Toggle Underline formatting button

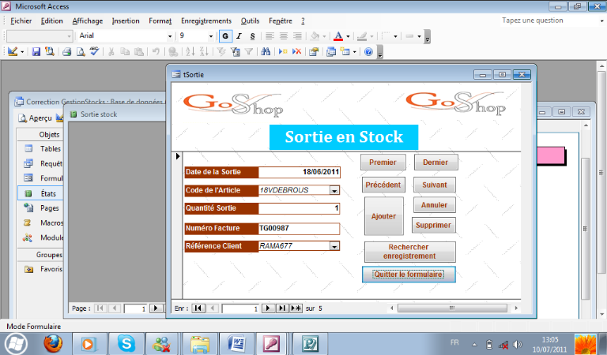(252, 35)
